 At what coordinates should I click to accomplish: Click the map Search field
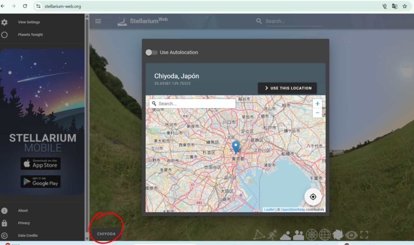[192, 104]
